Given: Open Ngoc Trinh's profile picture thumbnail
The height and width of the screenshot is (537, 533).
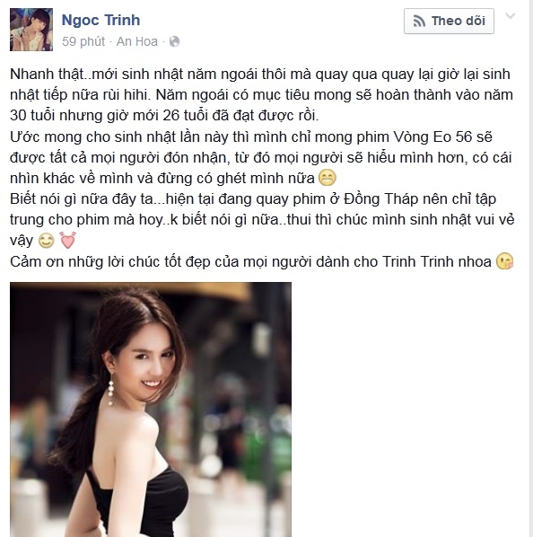Looking at the screenshot, I should pos(31,30).
